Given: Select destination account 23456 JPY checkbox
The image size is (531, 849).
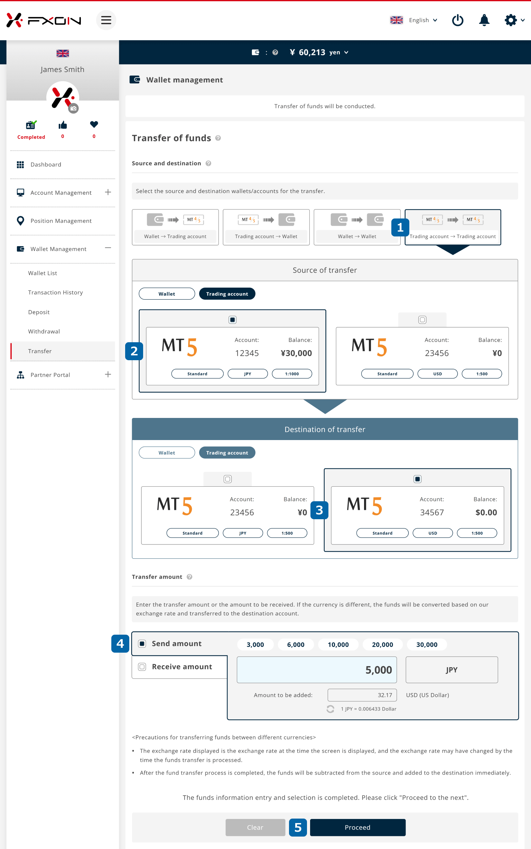Looking at the screenshot, I should pyautogui.click(x=227, y=479).
